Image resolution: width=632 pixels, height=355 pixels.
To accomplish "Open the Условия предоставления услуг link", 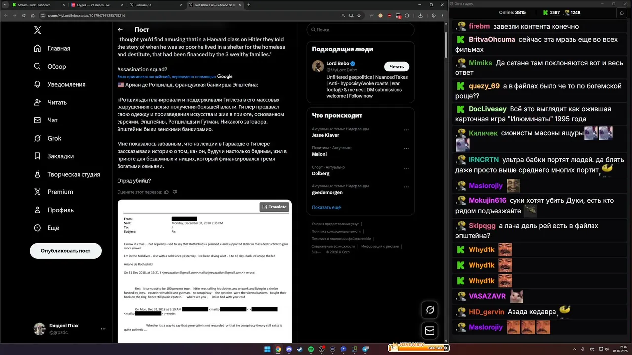I will tap(335, 224).
